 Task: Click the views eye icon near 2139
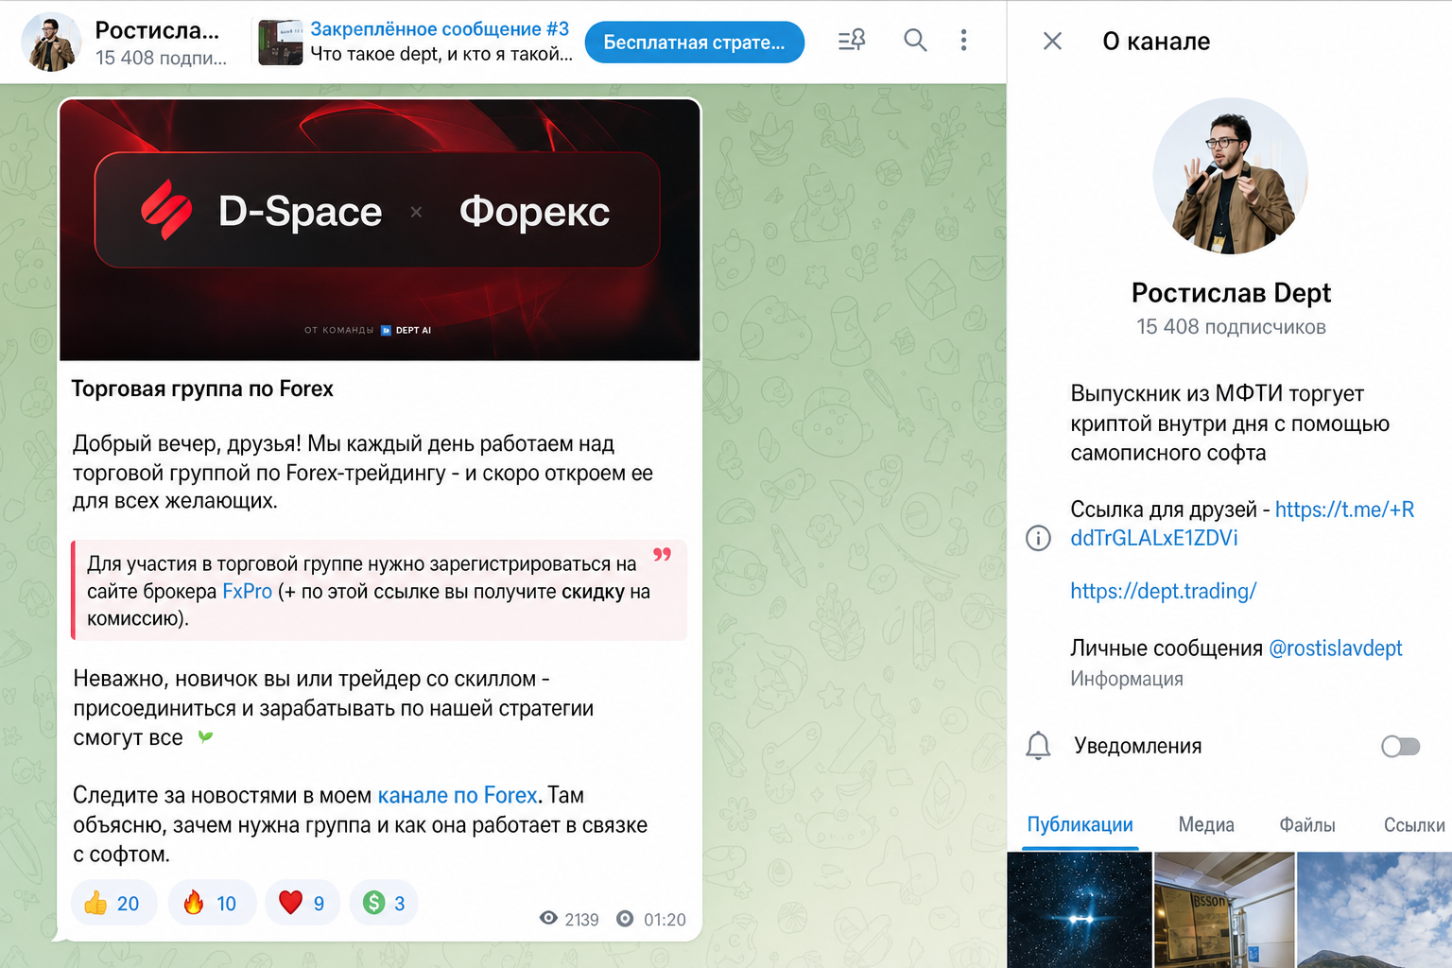pyautogui.click(x=548, y=919)
